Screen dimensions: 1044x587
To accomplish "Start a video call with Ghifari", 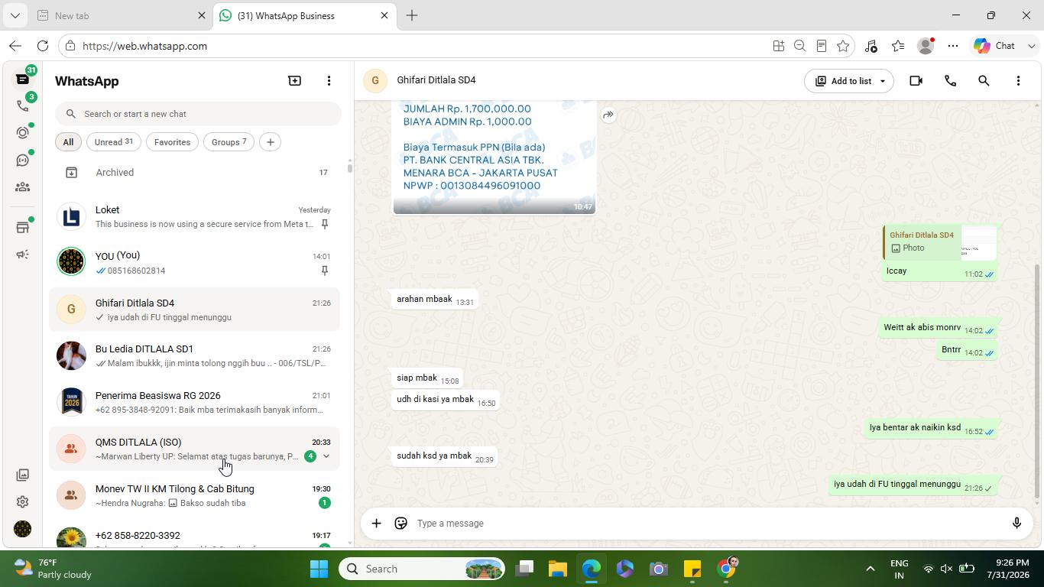I will click(916, 80).
